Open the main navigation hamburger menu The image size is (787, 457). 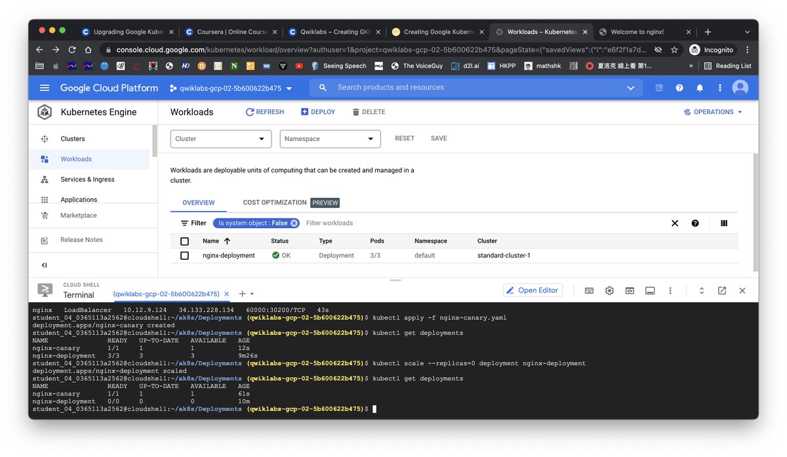pos(45,88)
